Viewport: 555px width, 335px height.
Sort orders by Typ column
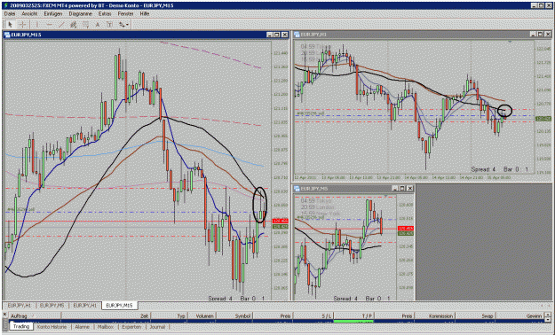[x=170, y=316]
